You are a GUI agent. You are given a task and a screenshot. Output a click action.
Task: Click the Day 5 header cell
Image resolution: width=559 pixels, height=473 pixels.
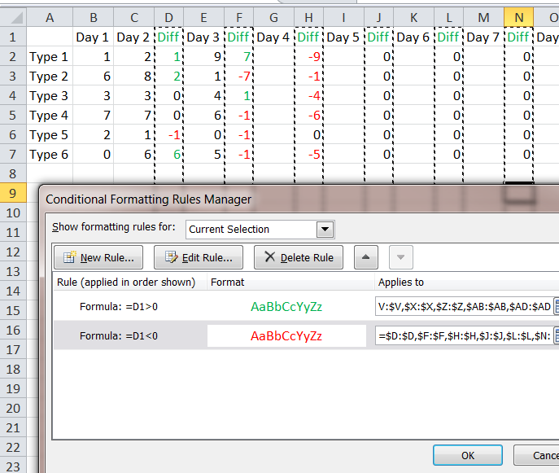343,37
